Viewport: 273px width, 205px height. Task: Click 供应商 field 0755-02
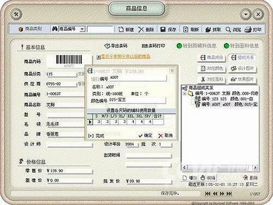click(x=61, y=84)
